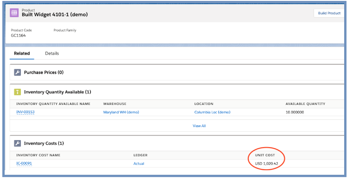Open the Maryland WH (demo) warehouse link
The height and width of the screenshot is (178, 353).
[x=121, y=112]
